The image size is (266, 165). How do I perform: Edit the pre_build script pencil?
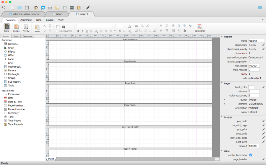(263, 121)
